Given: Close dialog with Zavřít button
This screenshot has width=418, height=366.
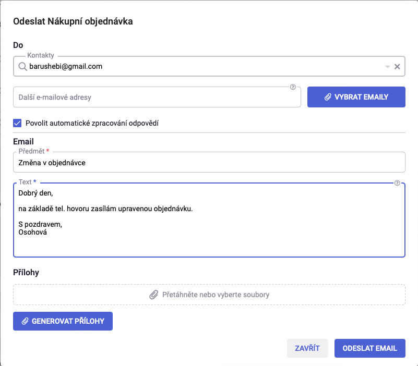Looking at the screenshot, I should click(x=307, y=348).
